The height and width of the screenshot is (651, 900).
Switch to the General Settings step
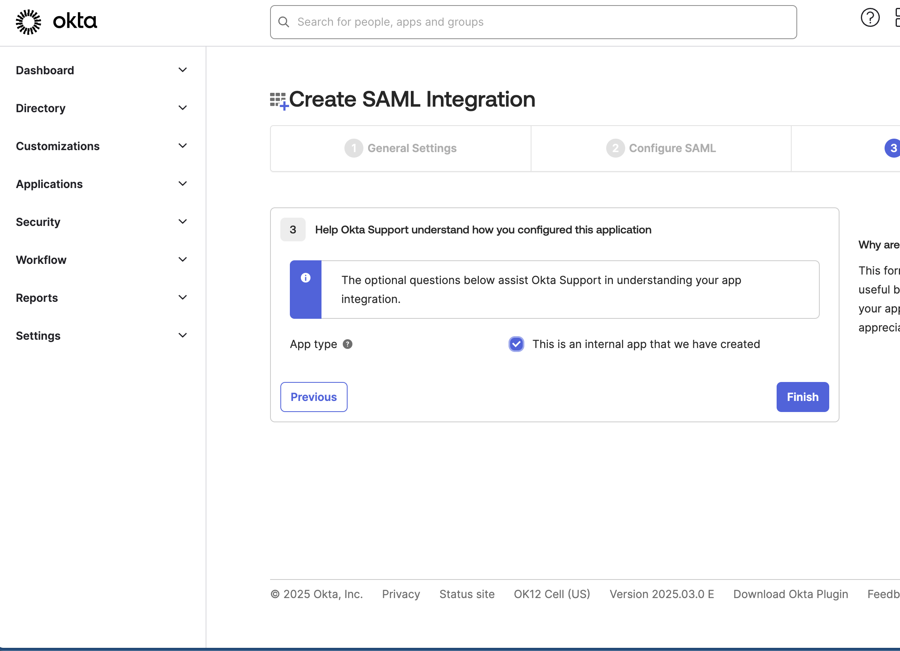pyautogui.click(x=400, y=148)
